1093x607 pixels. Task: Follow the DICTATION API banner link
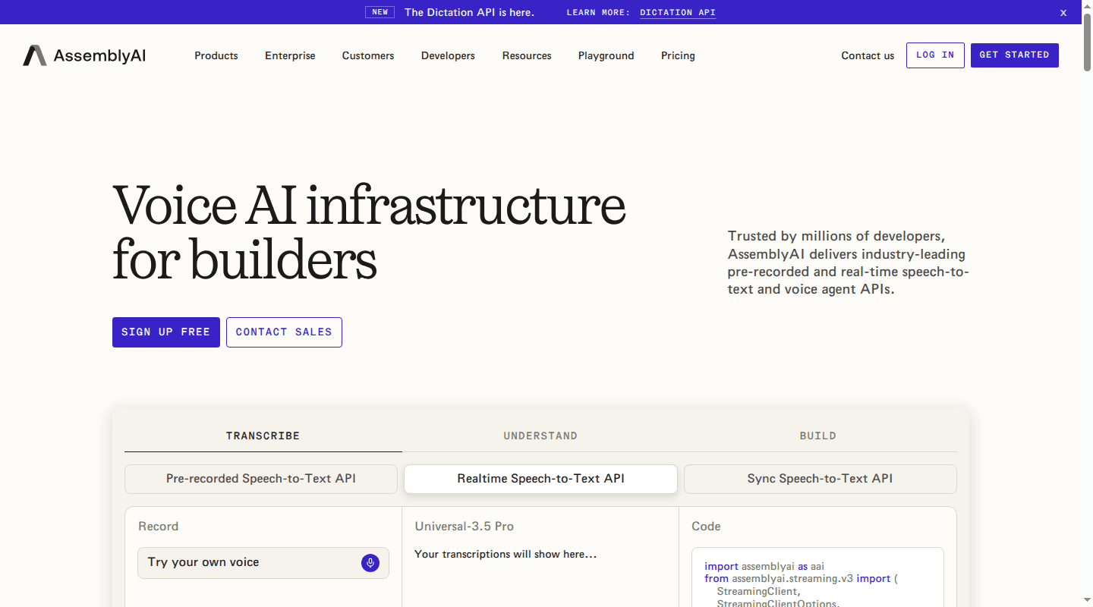point(678,12)
